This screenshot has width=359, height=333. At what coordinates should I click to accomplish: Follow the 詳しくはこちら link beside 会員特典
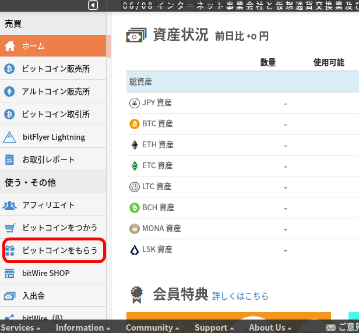(x=240, y=296)
